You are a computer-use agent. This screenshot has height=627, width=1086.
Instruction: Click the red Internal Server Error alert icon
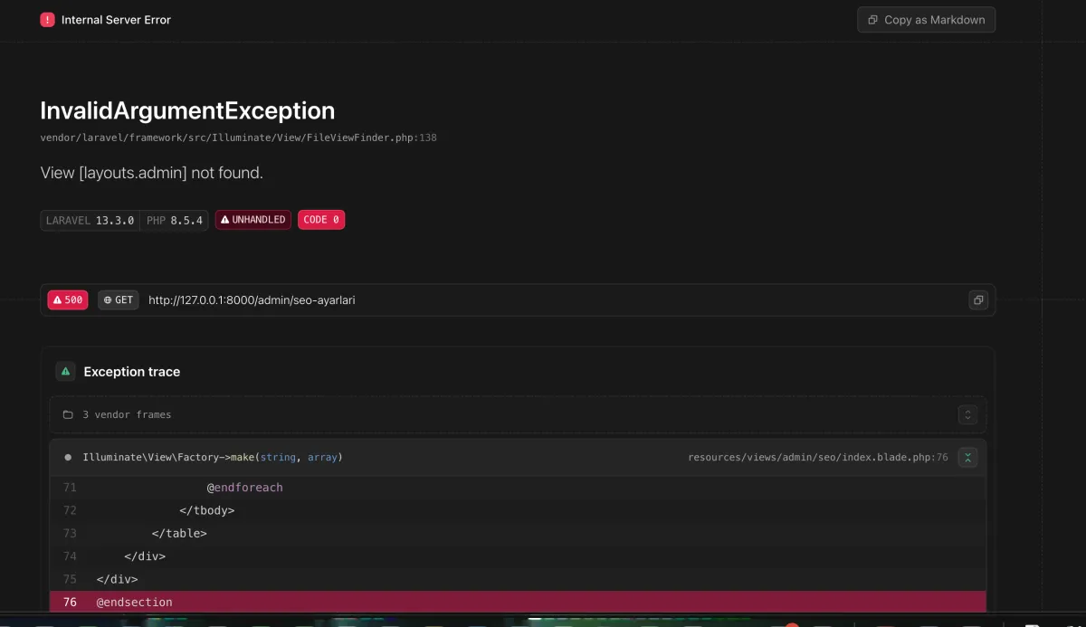[48, 20]
